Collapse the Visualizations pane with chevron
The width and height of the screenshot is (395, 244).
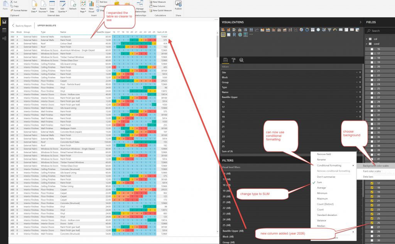[360, 22]
